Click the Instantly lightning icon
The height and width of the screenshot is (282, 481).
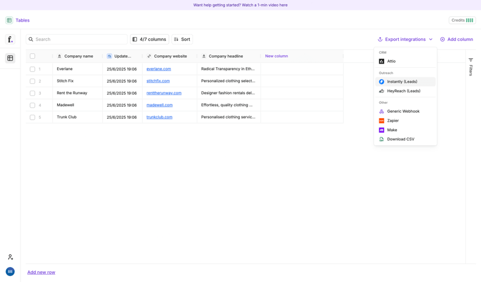(x=381, y=82)
